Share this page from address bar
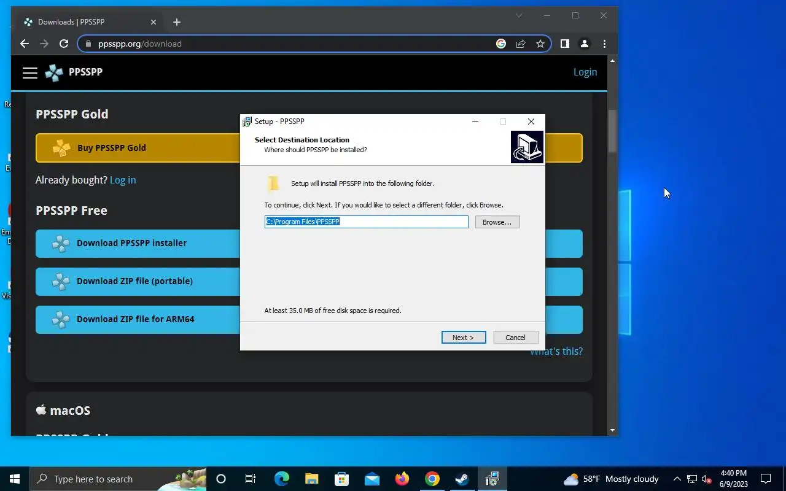This screenshot has height=491, width=786. tap(521, 44)
